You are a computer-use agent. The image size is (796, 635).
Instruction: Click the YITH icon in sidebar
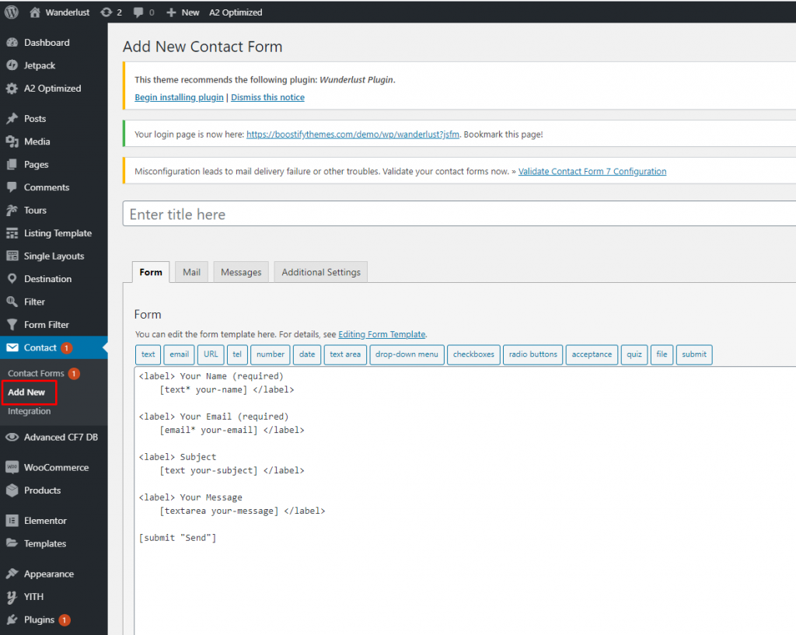pos(12,597)
